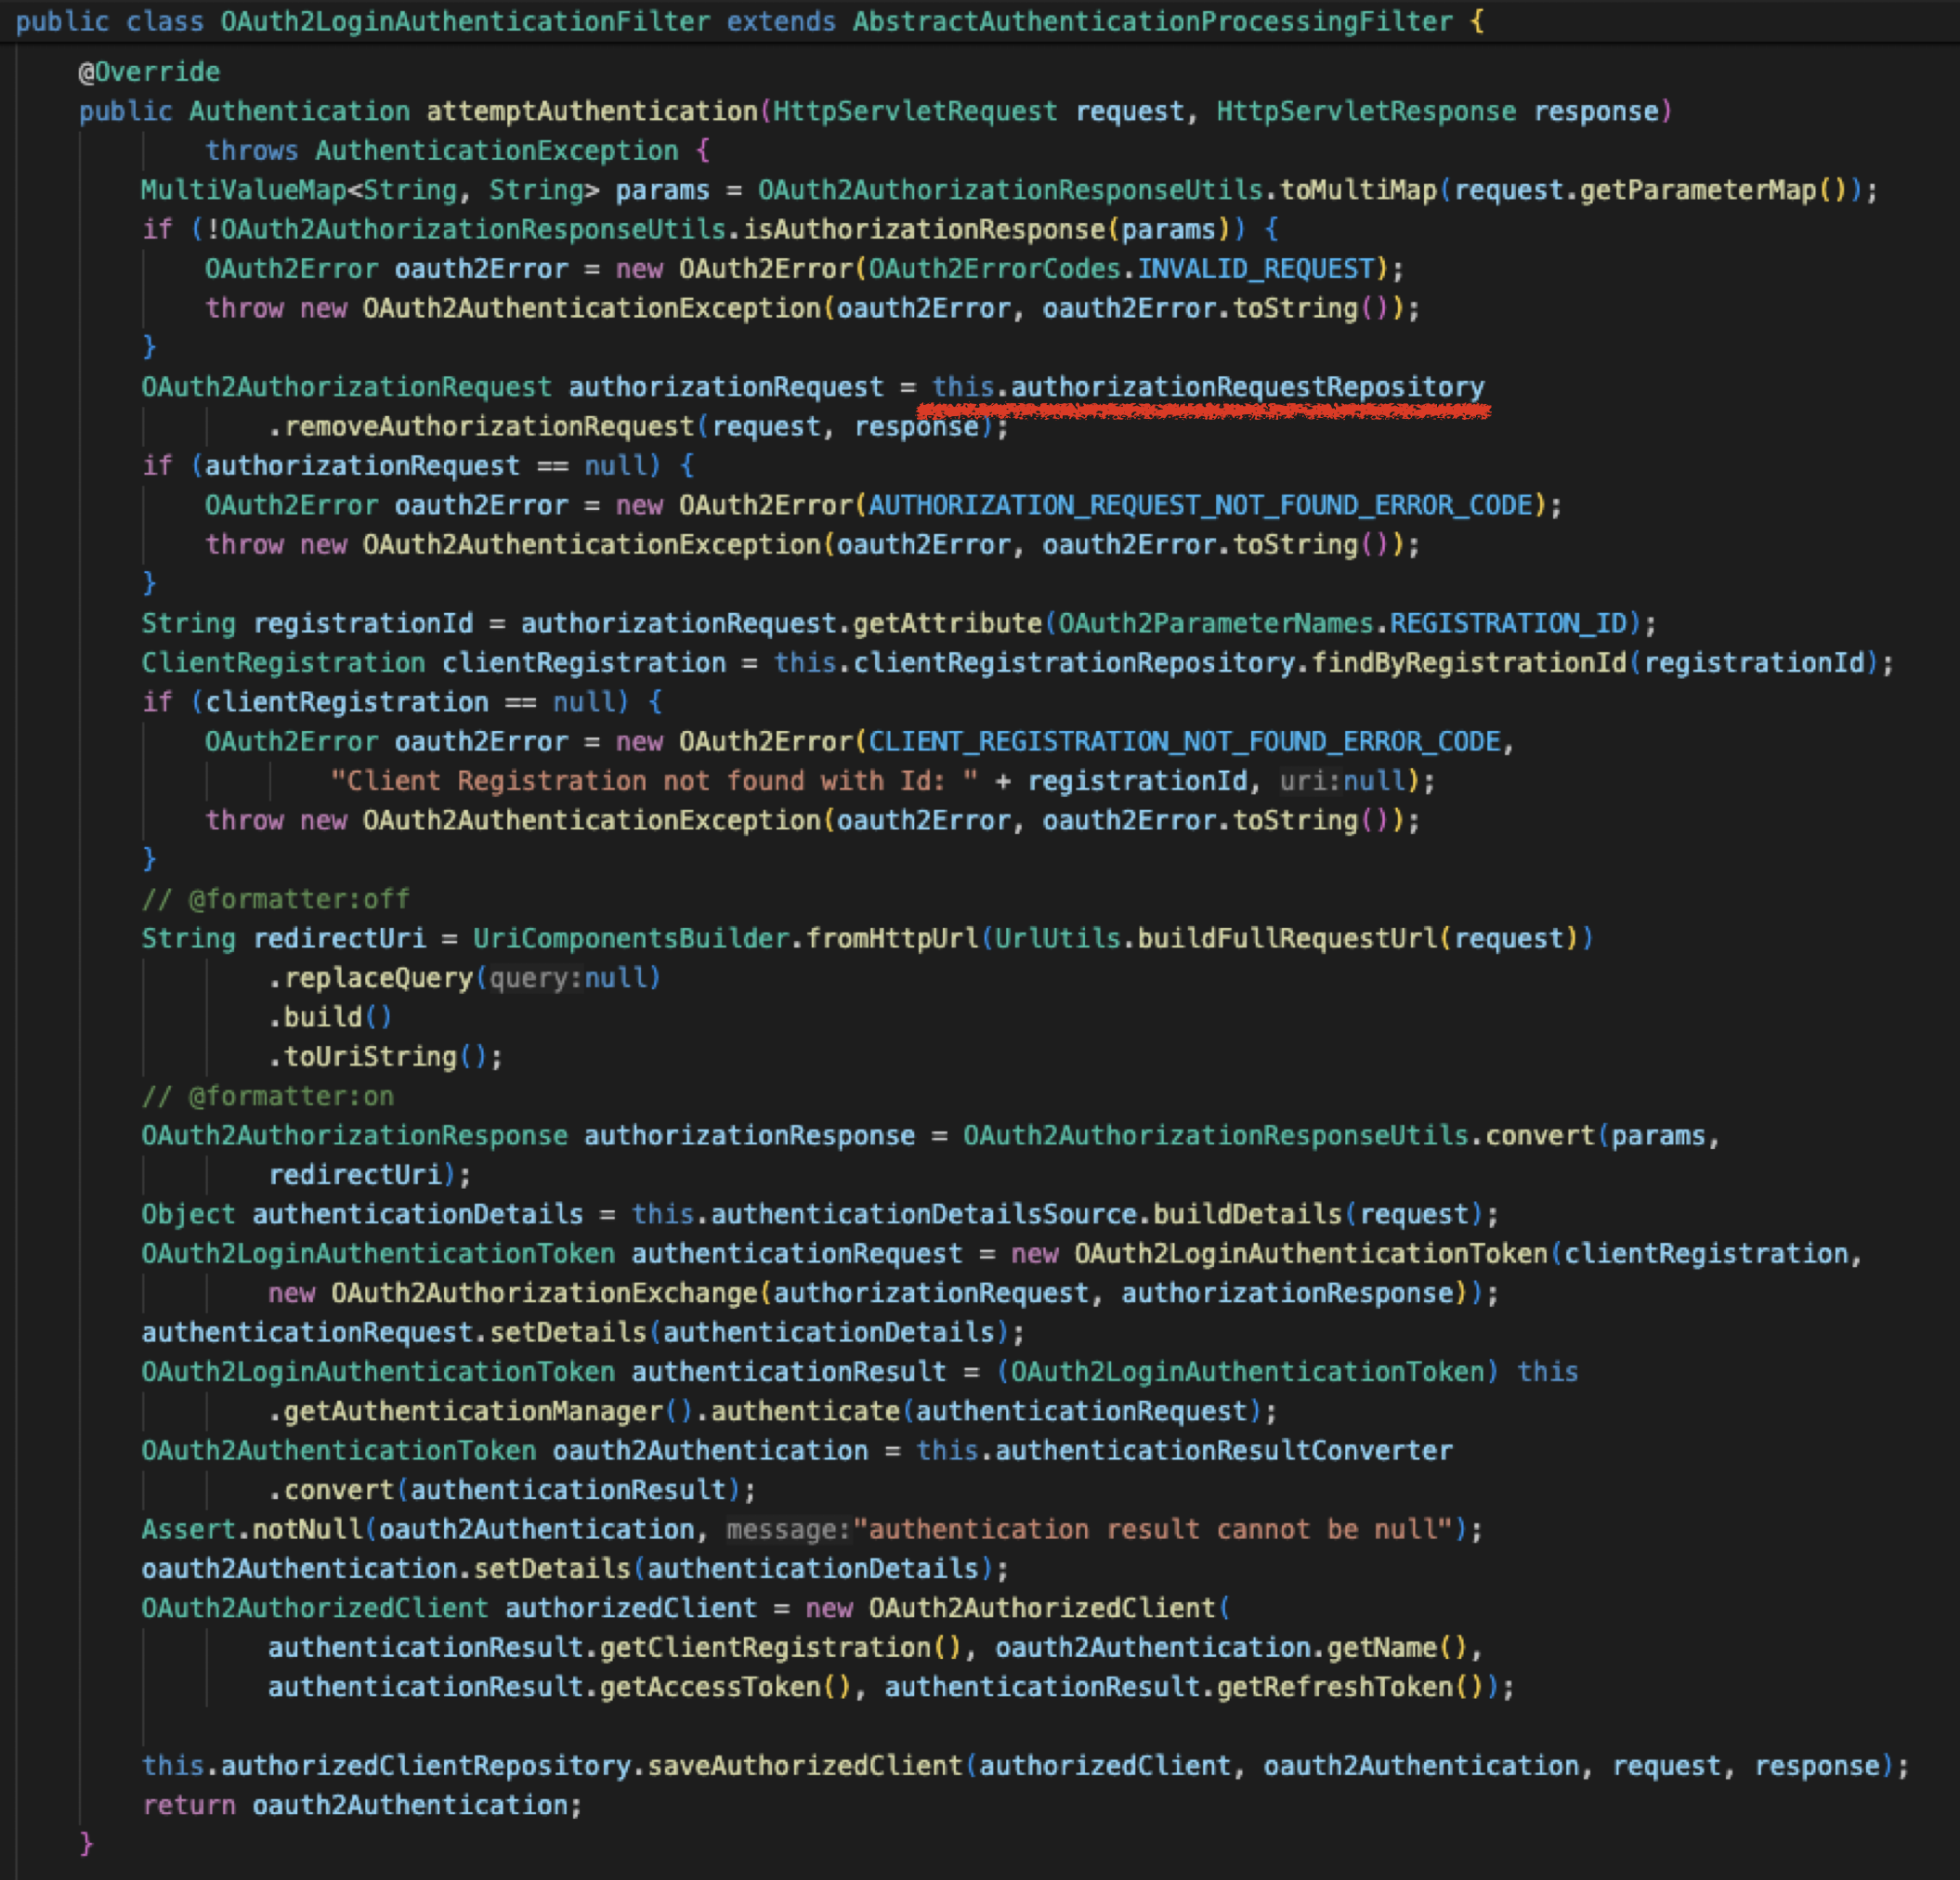The width and height of the screenshot is (1960, 1880).
Task: Click the getClientRegistration() method call
Action: (781, 1648)
